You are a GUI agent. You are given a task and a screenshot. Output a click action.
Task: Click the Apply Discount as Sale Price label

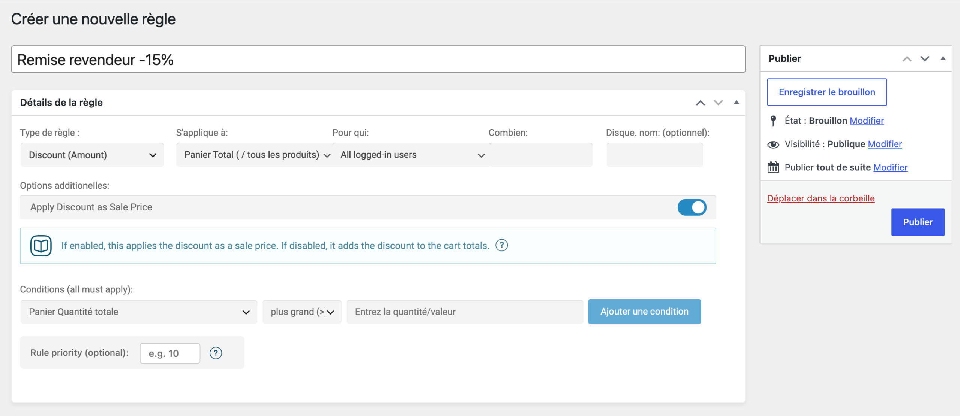[91, 207]
